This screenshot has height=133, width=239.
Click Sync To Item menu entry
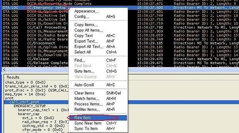pyautogui.click(x=86, y=129)
